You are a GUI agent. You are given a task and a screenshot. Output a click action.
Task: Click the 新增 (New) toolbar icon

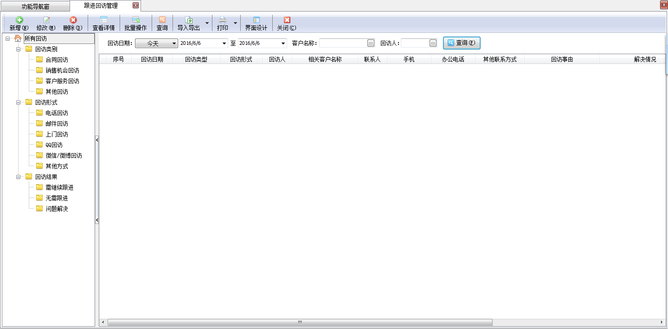[19, 20]
